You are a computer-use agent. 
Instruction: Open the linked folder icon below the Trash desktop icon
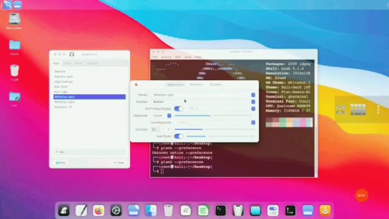[x=15, y=99]
